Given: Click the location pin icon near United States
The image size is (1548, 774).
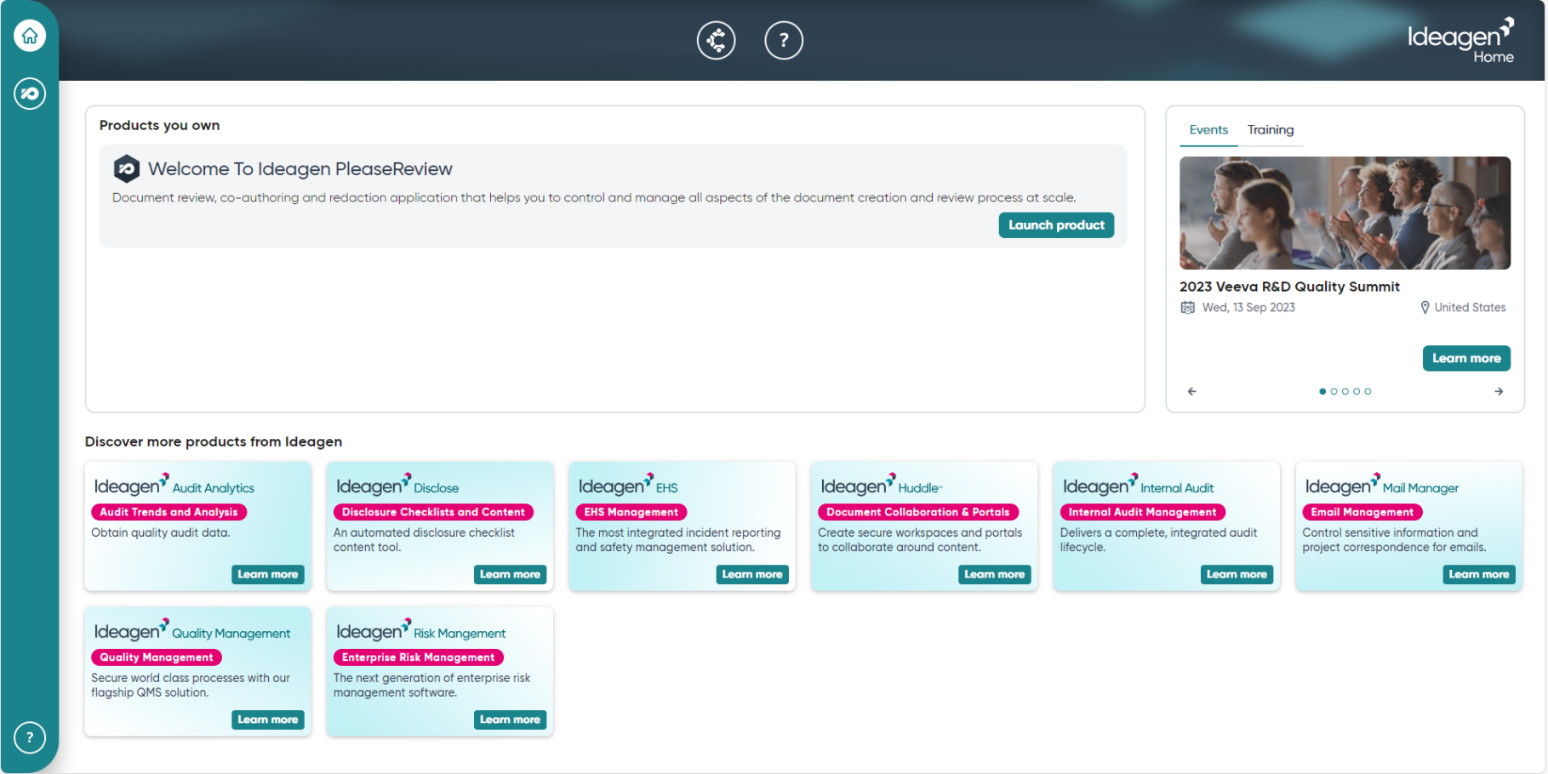Looking at the screenshot, I should 1424,307.
